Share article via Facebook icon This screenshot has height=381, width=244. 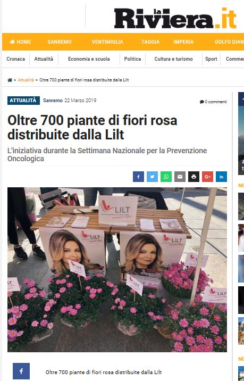pos(138,177)
